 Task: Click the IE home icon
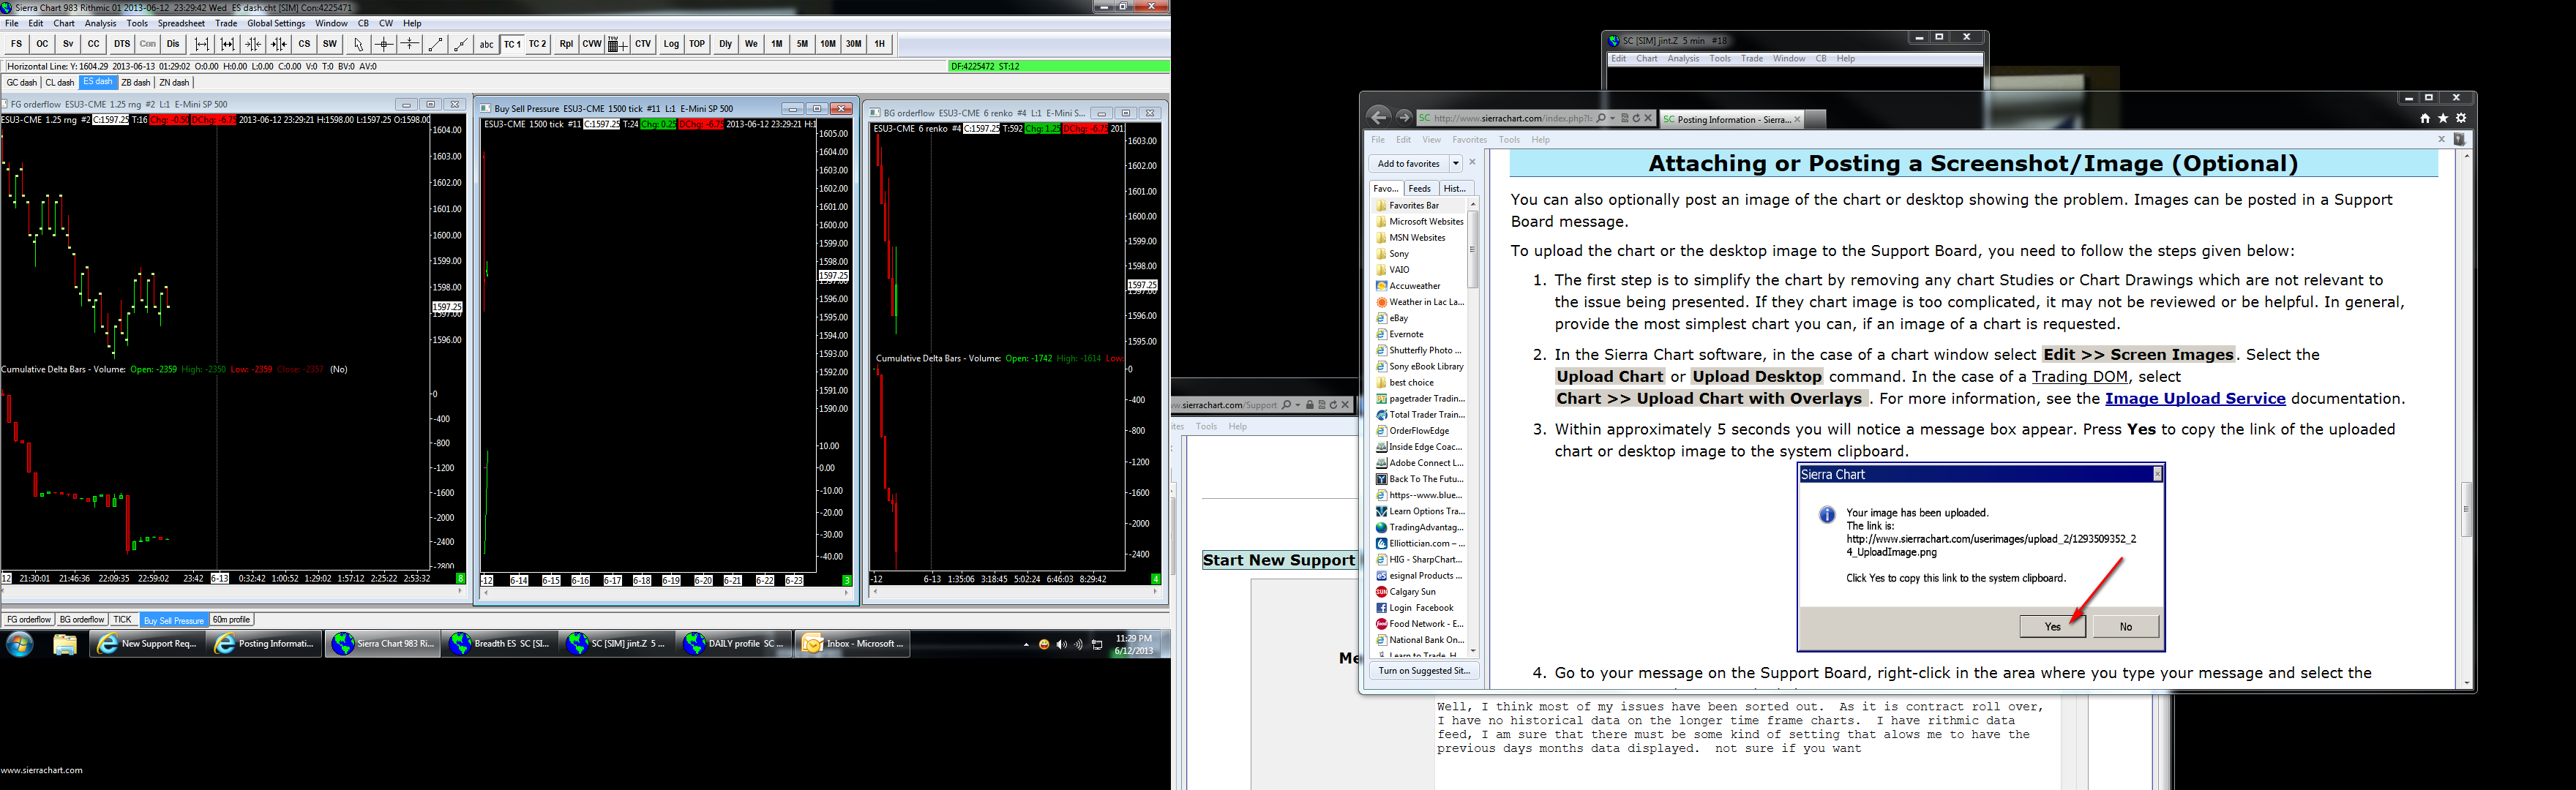click(x=2425, y=118)
